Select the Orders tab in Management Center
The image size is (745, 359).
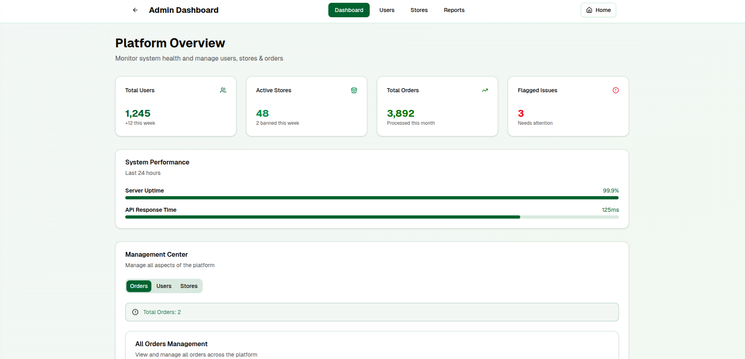[x=139, y=286]
